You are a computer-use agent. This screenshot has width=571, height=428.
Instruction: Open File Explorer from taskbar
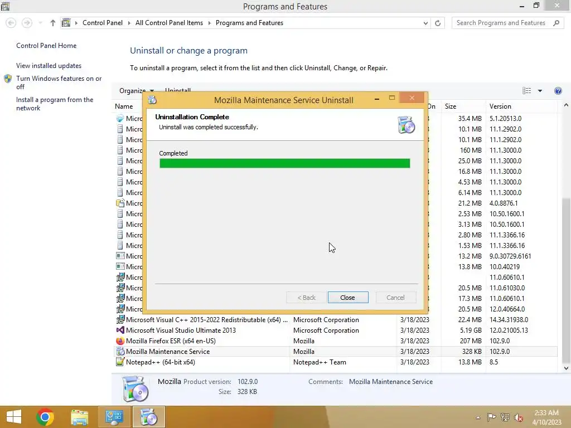[80, 417]
